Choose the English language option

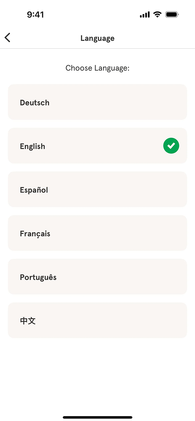click(97, 146)
